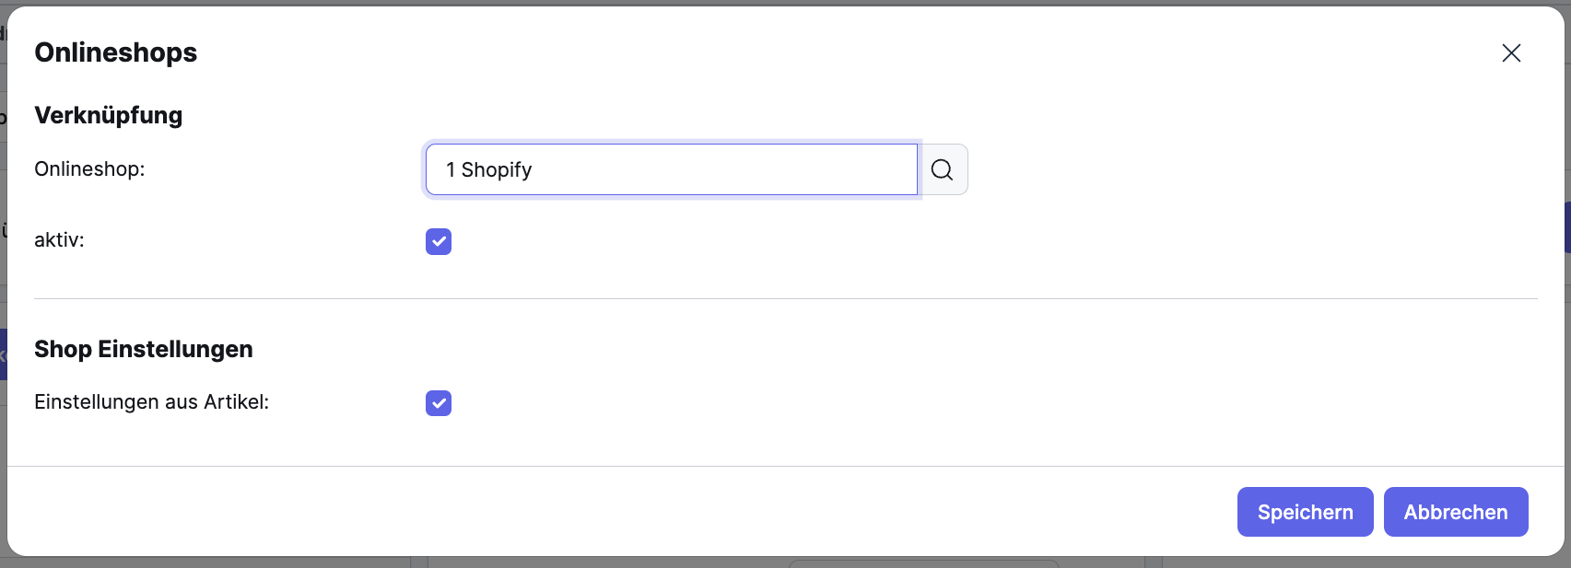The width and height of the screenshot is (1571, 568).
Task: Select the Shop Einstellungen section heading
Action: 144,349
